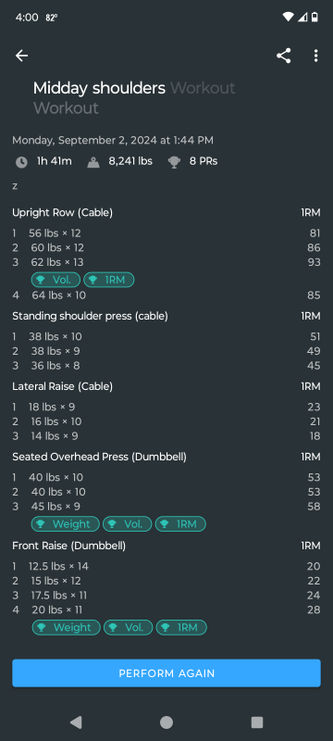Tap the Weight badge under Front Raise
Screen dimensions: 333x741
point(66,627)
